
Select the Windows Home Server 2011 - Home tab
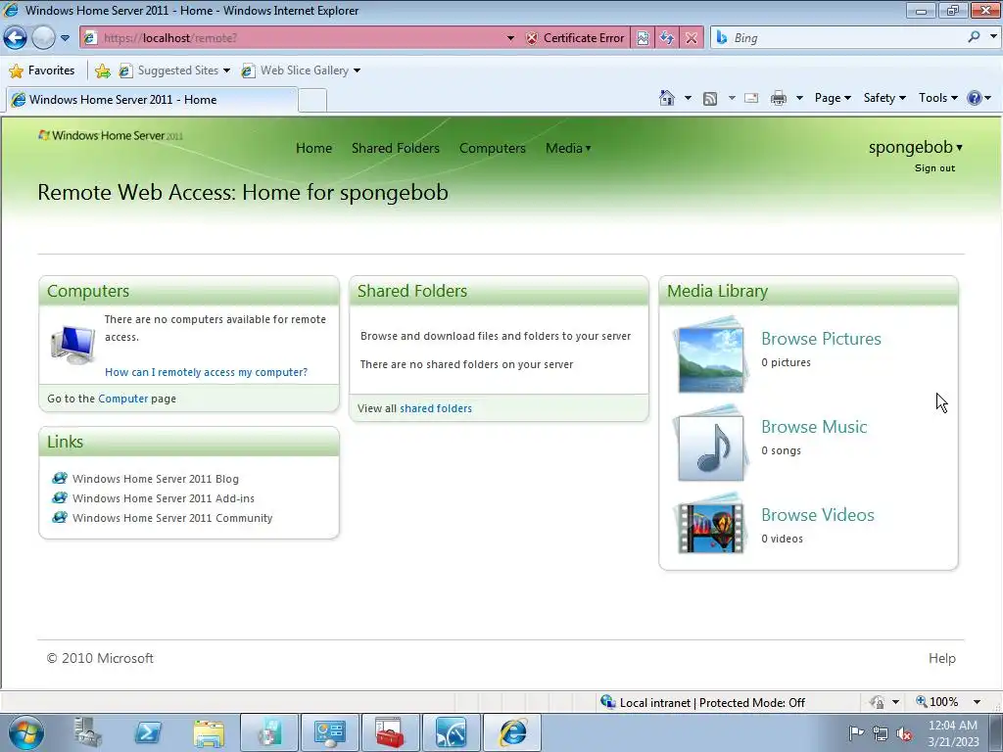tap(152, 100)
